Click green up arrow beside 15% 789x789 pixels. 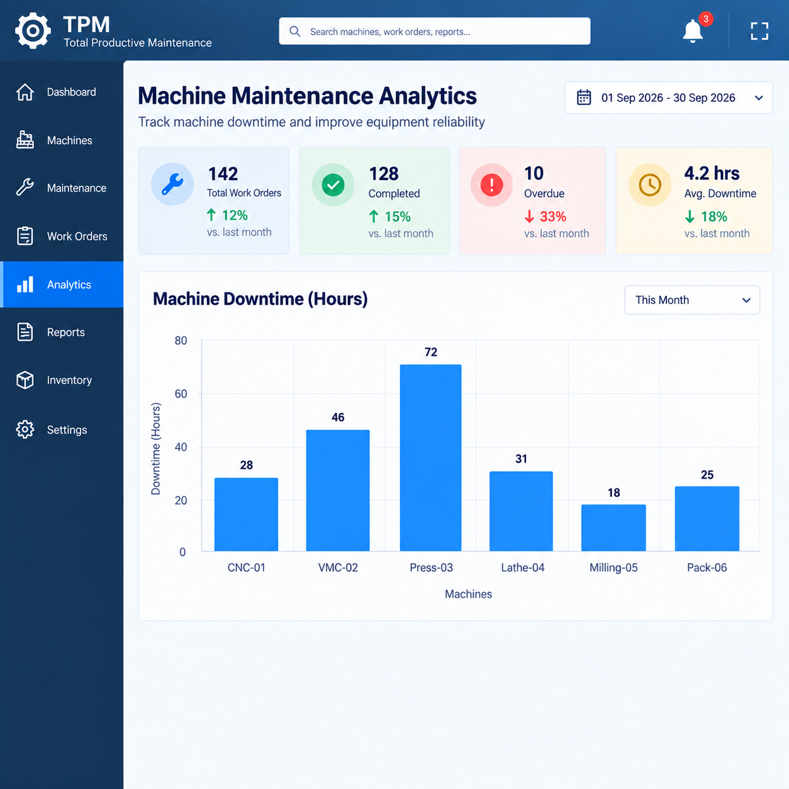pyautogui.click(x=374, y=216)
